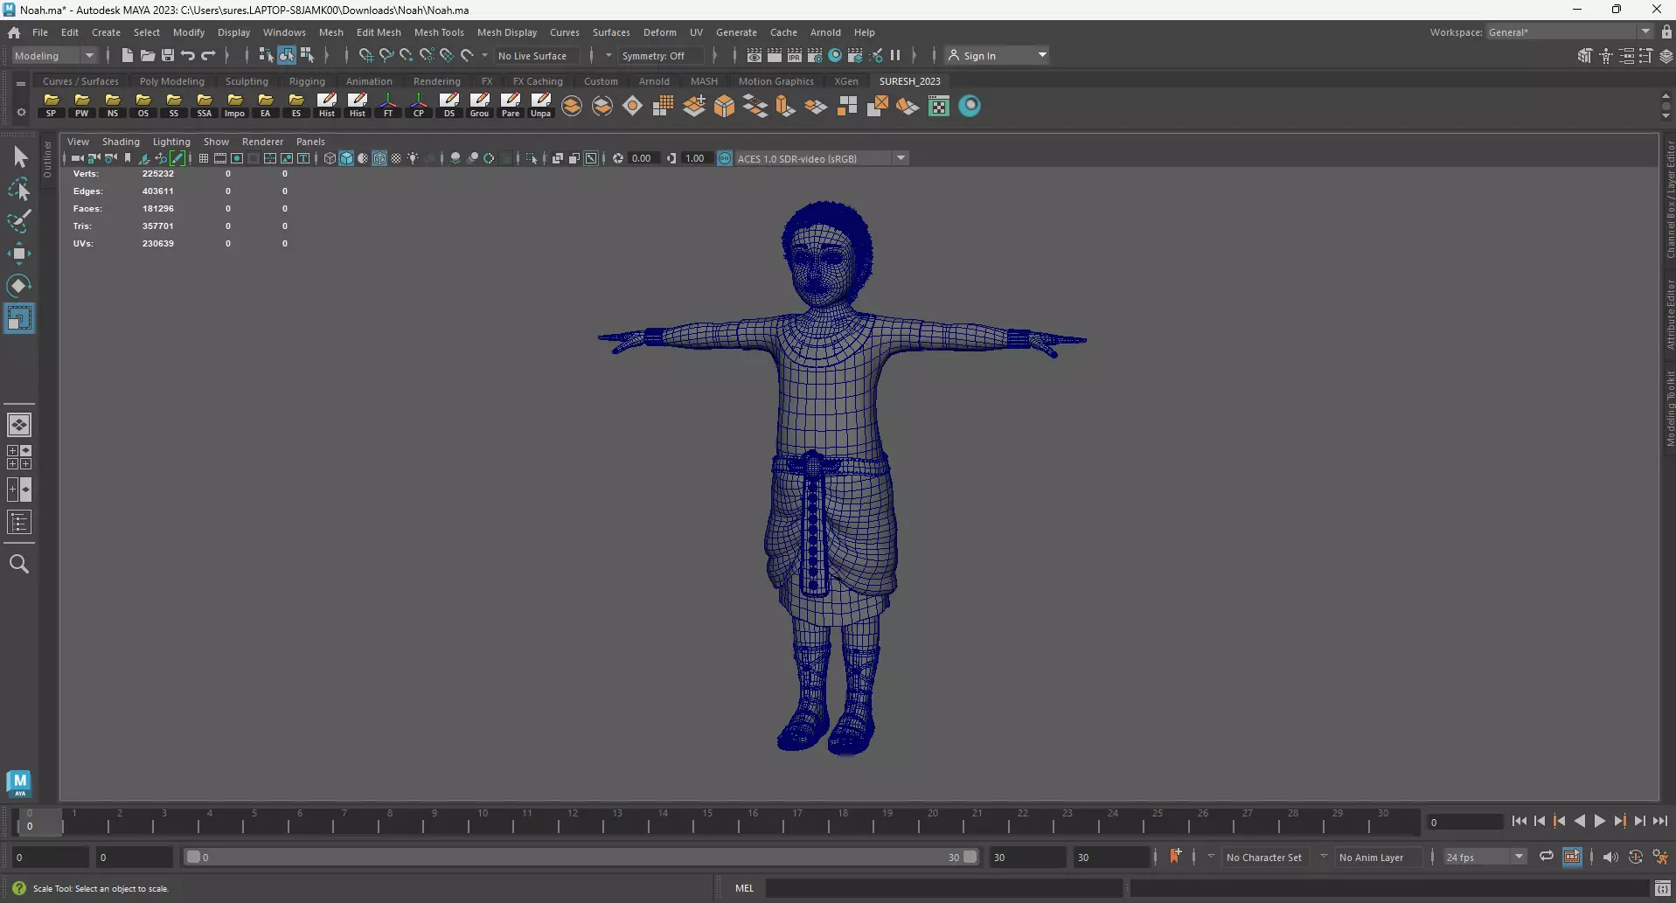1676x903 pixels.
Task: Save the scene with floppy icon
Action: point(168,55)
